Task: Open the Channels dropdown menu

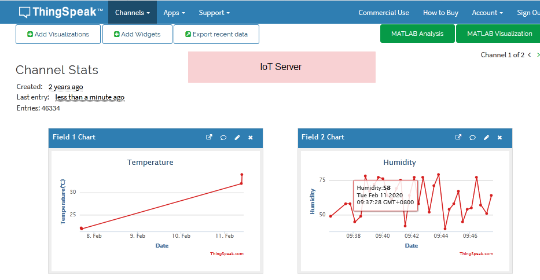Action: tap(133, 12)
